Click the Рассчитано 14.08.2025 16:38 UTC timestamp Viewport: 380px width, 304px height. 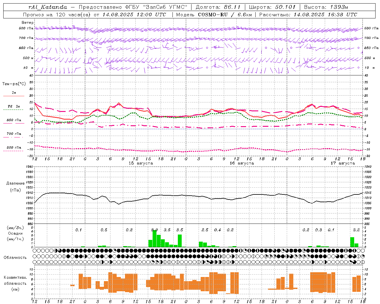click(308, 15)
